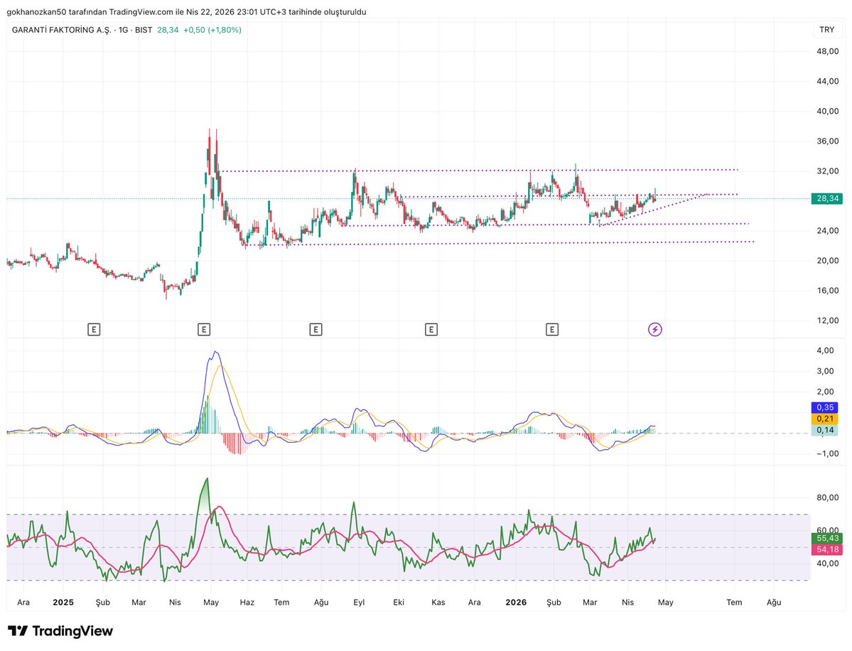Click the Kas month label on time axis
Image resolution: width=852 pixels, height=651 pixels.
pos(438,602)
